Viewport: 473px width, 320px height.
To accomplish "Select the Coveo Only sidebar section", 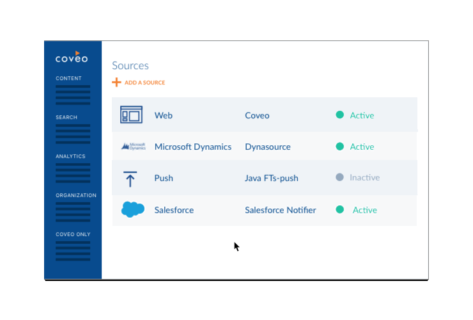I will (x=73, y=234).
